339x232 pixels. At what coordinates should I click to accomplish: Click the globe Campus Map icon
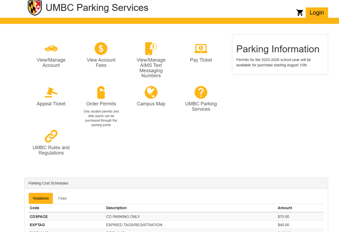[x=151, y=92]
